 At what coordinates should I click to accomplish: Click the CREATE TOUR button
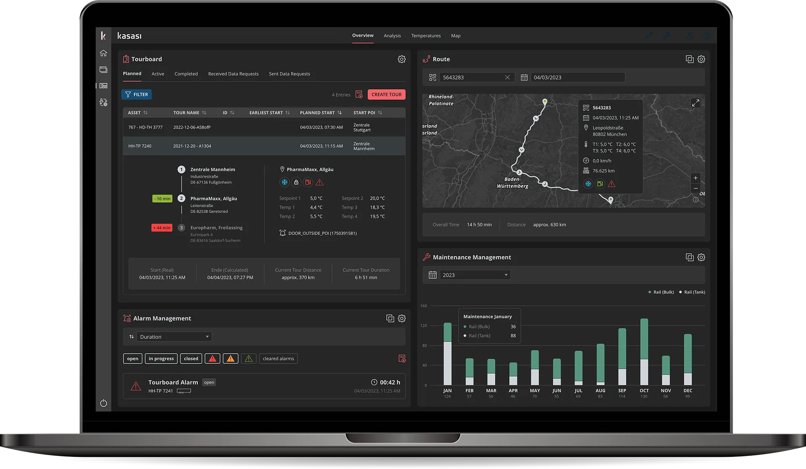click(386, 94)
